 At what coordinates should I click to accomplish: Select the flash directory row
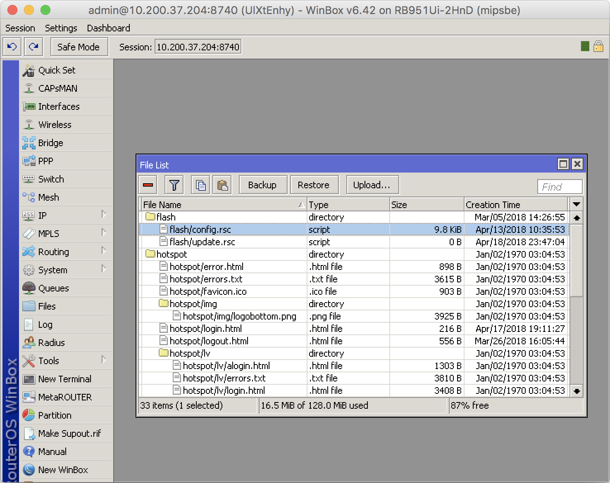(x=355, y=217)
